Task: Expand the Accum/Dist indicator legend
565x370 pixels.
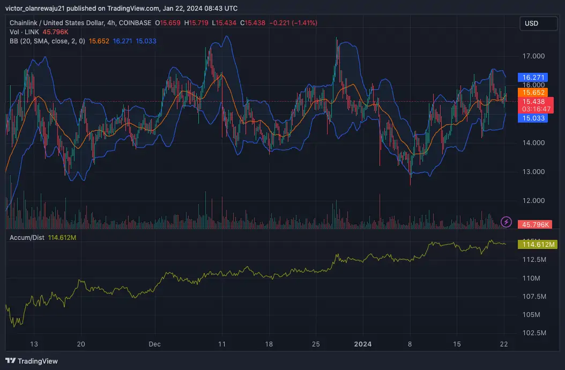Action: tap(27, 238)
